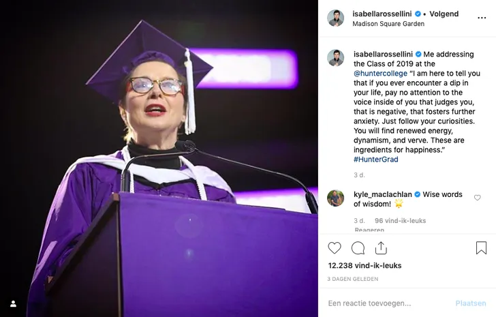Open the #HunterGrad hashtag

click(375, 159)
